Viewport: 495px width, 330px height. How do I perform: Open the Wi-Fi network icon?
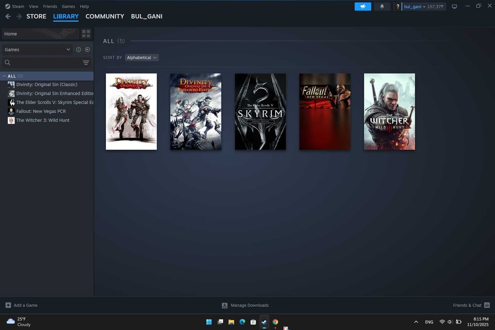click(442, 322)
